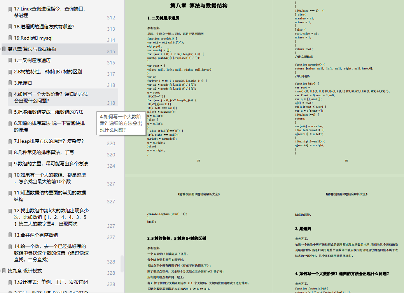Click code line function bfs() {
This screenshot has width=404, height=293.
click(307, 83)
